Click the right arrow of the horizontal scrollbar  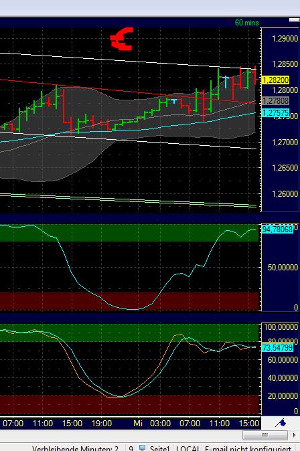click(294, 435)
